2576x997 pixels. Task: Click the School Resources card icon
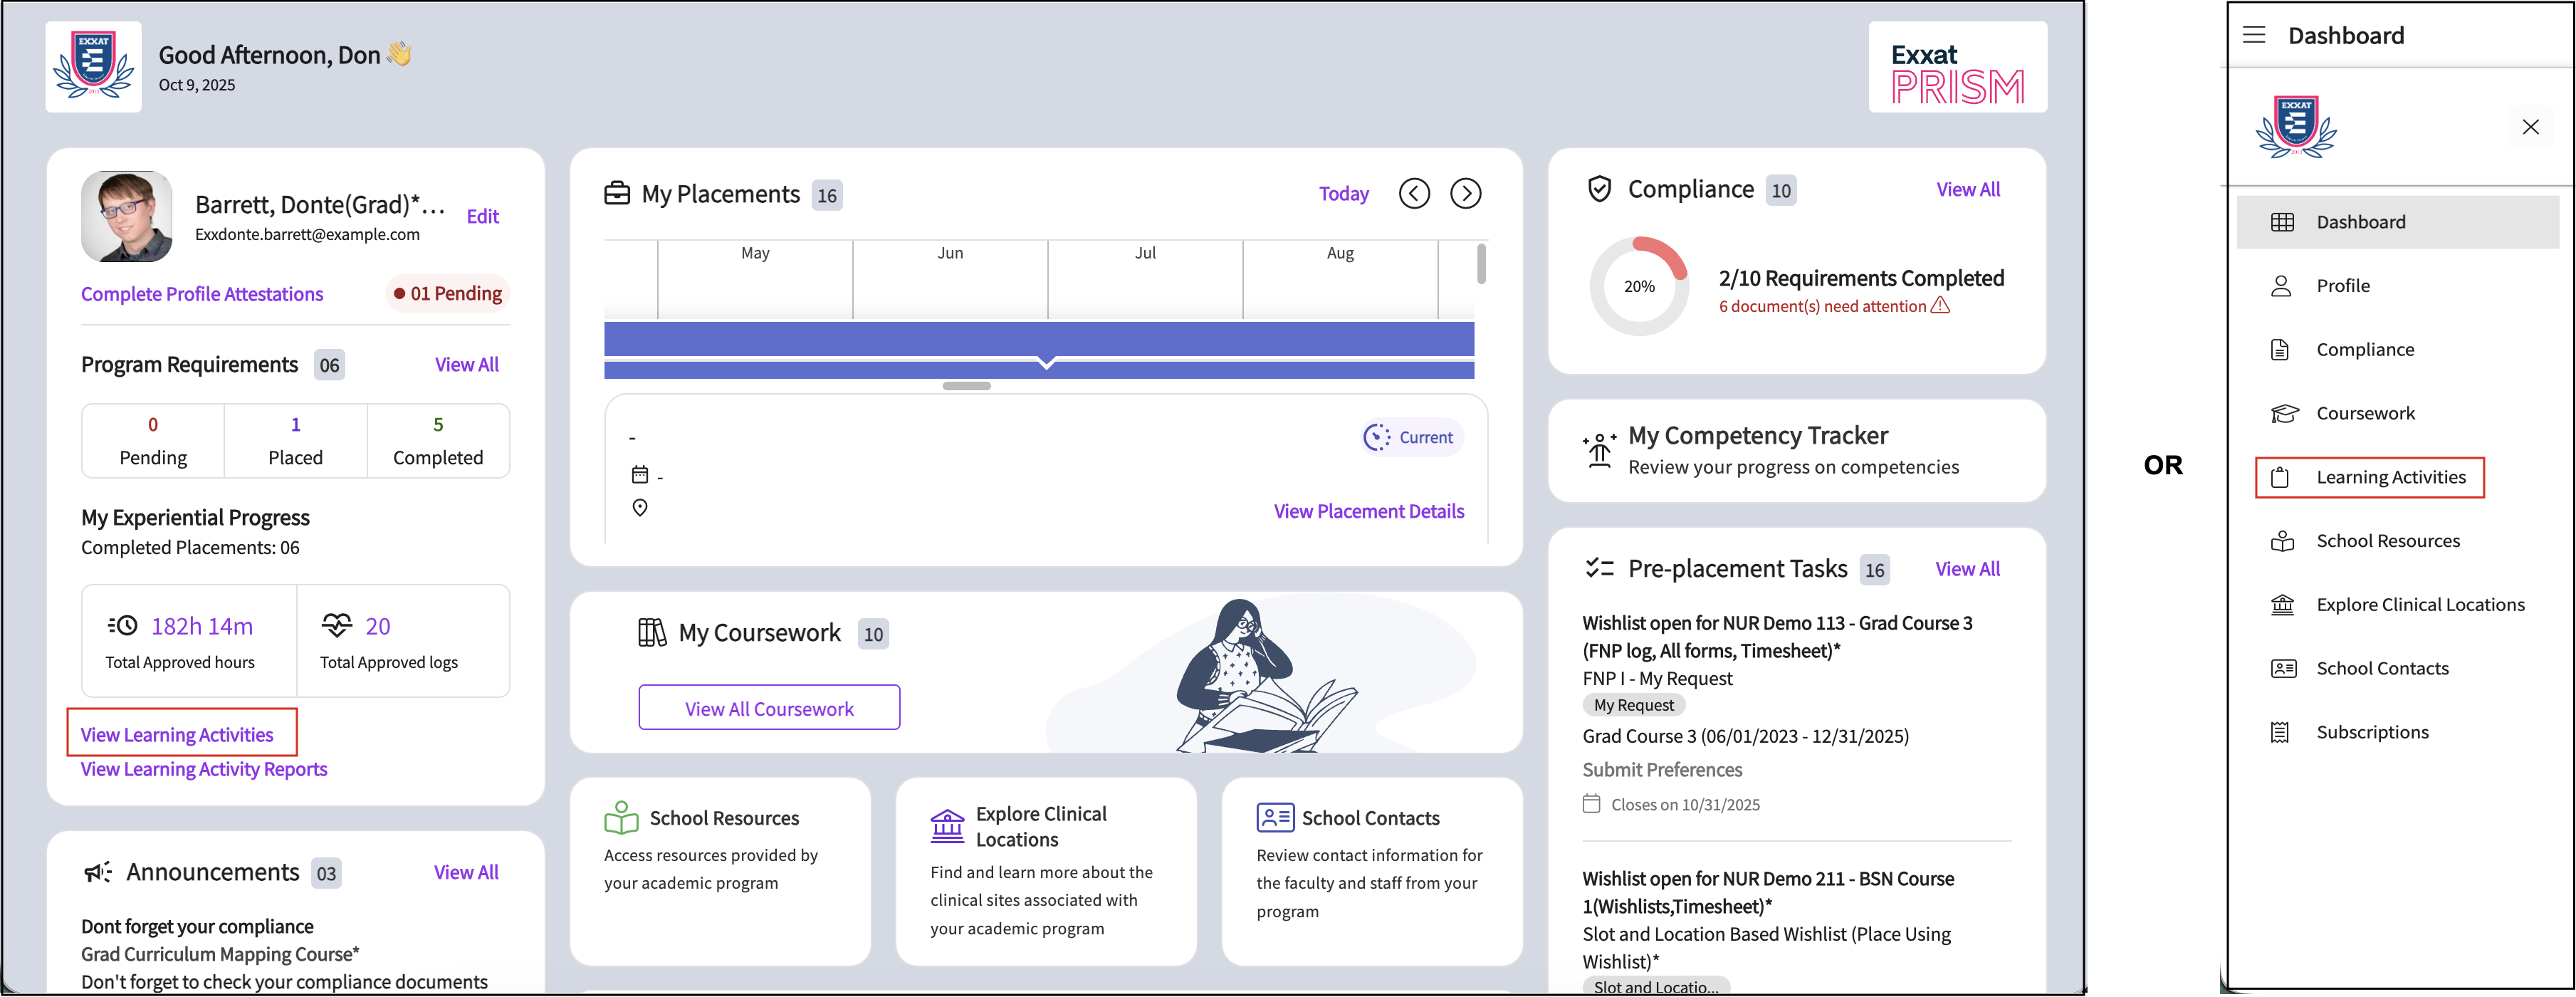pyautogui.click(x=621, y=817)
